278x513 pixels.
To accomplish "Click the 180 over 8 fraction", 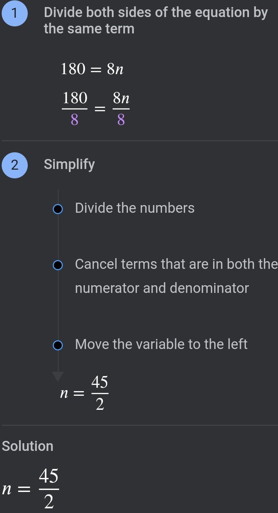I will coord(75,109).
